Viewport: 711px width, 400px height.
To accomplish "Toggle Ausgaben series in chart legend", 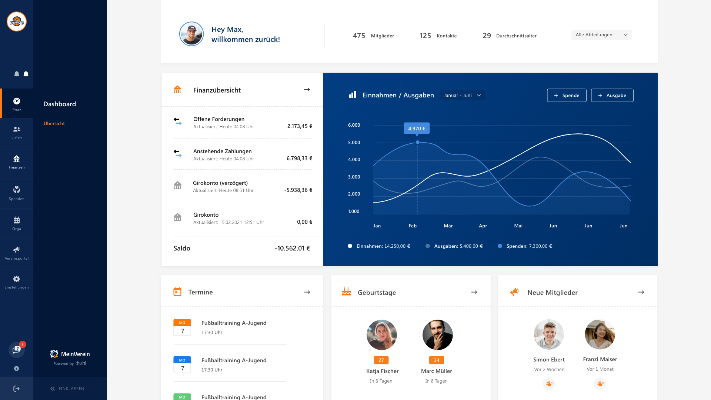I will pos(454,246).
